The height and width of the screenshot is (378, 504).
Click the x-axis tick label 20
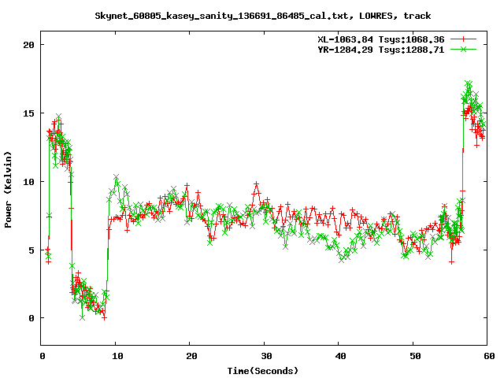pyautogui.click(x=191, y=356)
